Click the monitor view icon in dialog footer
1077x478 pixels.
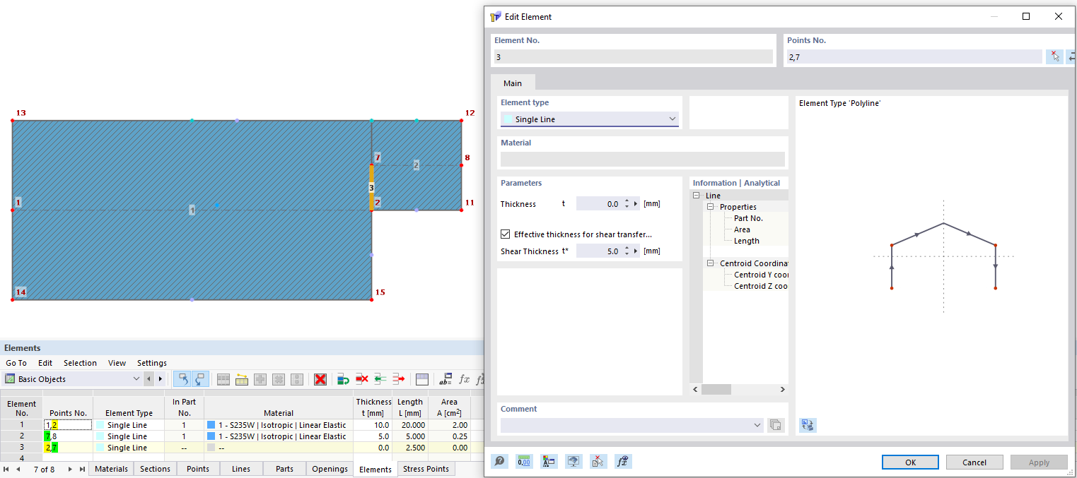tap(574, 462)
